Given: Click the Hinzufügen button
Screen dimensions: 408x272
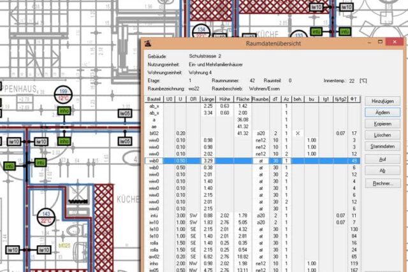Looking at the screenshot, I should [386, 101].
